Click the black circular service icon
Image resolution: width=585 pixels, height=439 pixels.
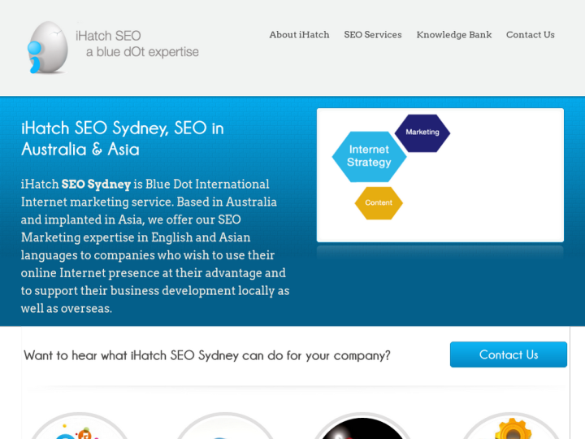point(362,427)
